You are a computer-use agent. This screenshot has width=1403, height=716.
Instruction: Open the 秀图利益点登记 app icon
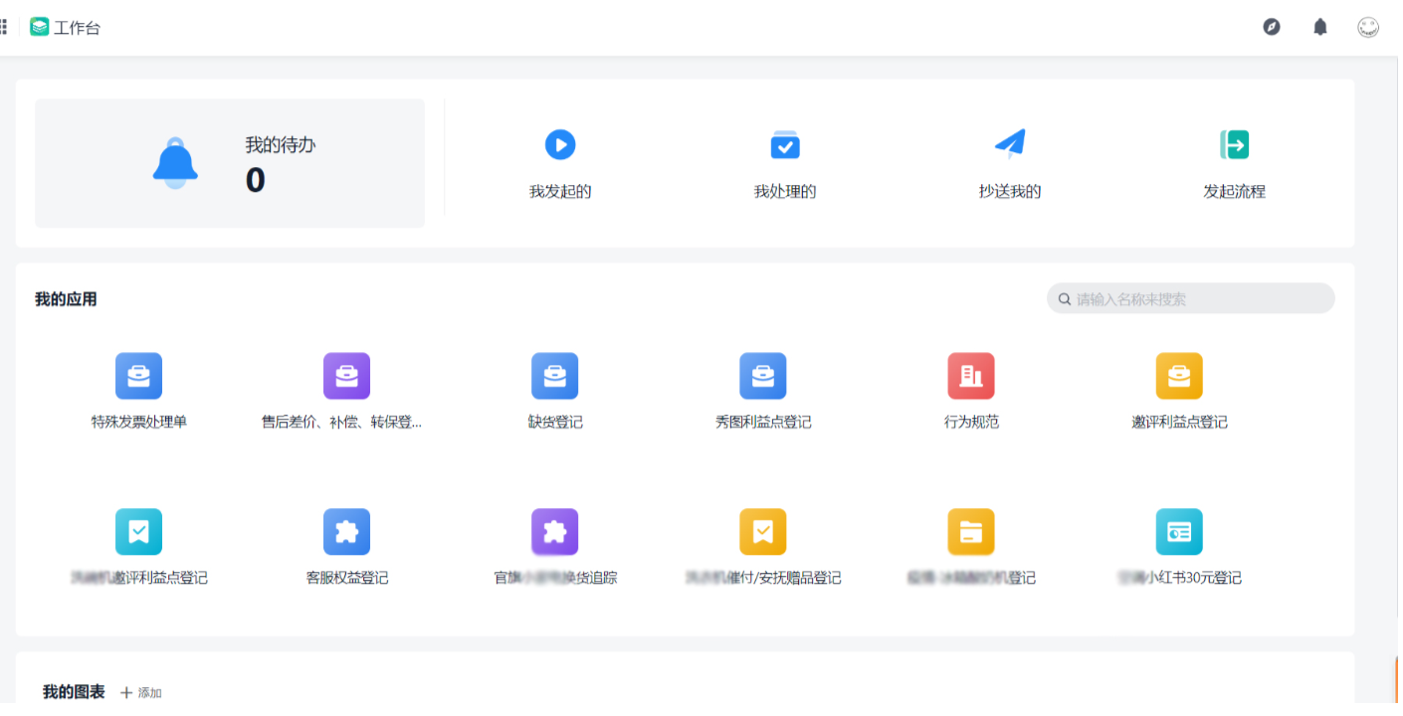coord(762,376)
